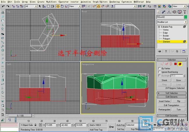The width and height of the screenshot is (189, 132).
Task: Open the Display command panel tab
Action: click(x=179, y=12)
